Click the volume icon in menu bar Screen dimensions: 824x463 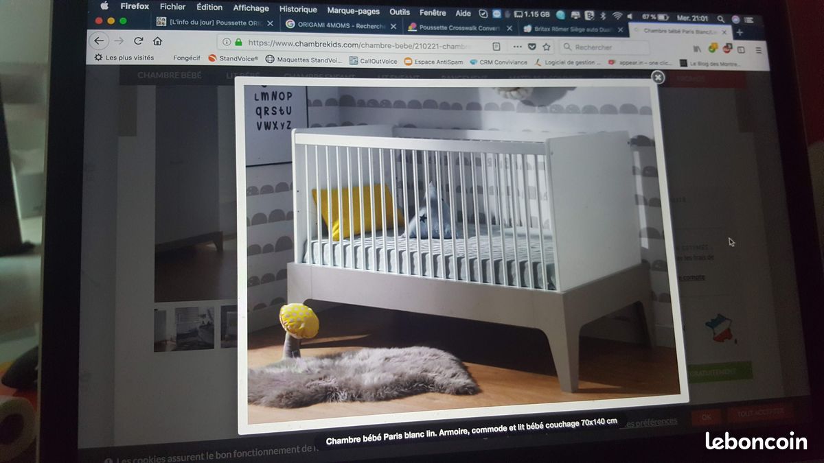click(x=630, y=16)
